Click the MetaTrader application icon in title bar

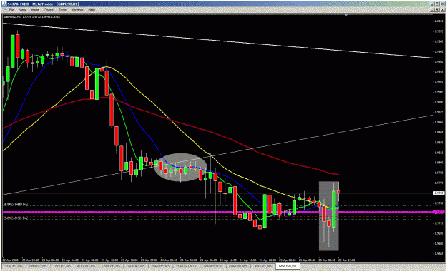4,4
